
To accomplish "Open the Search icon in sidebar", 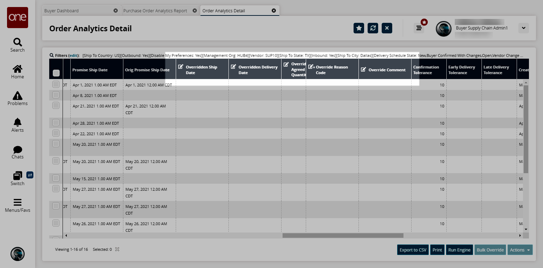I will tap(17, 45).
